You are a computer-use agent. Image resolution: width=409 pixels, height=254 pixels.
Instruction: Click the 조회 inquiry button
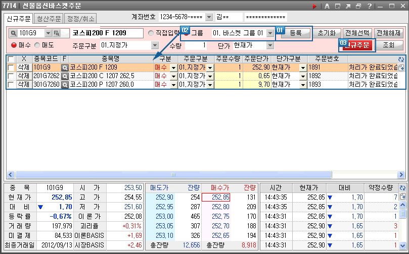[x=389, y=45]
